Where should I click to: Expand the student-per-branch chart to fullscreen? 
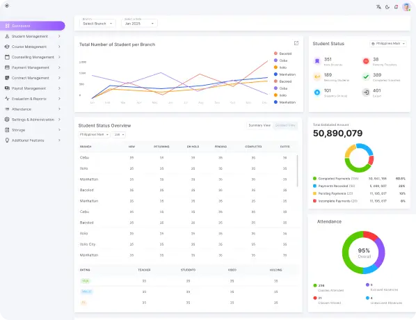tap(296, 43)
